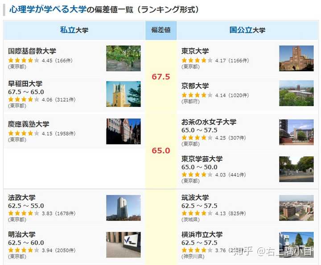Screen dimensions: 321x265
Task: Click the star rating for 明治大学
Action: pyautogui.click(x=24, y=250)
